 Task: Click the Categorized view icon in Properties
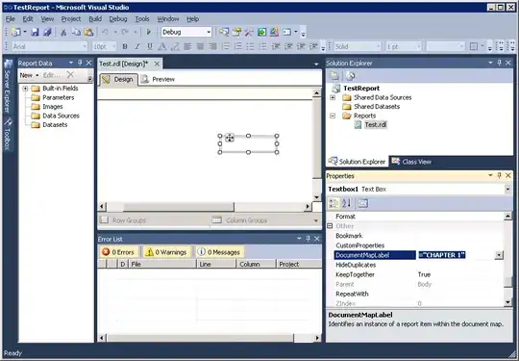tap(334, 203)
